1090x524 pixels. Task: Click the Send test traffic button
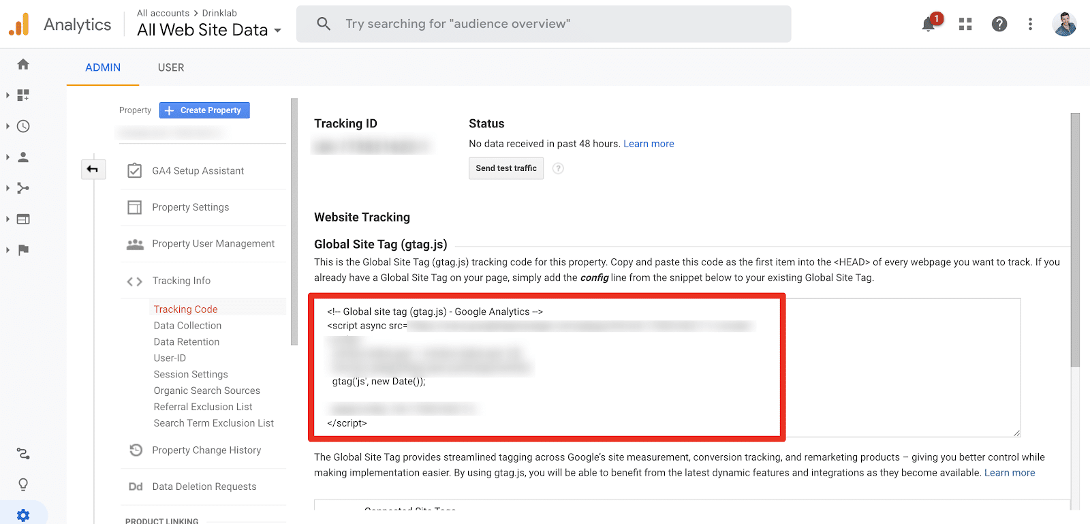pos(506,168)
